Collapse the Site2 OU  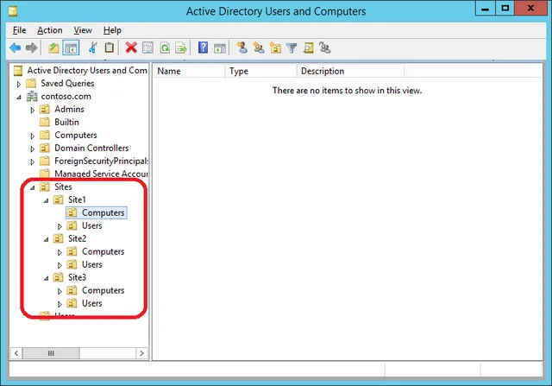(x=46, y=240)
